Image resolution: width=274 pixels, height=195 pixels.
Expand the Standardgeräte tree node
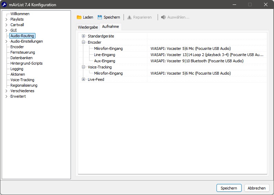(83, 36)
